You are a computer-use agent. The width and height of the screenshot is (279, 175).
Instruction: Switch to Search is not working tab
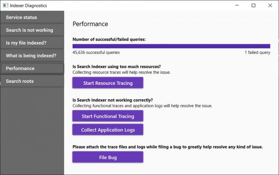pyautogui.click(x=32, y=30)
